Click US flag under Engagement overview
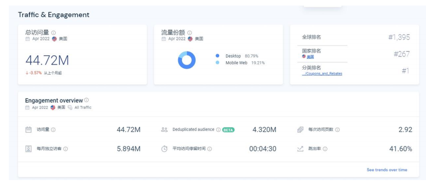 coord(53,108)
